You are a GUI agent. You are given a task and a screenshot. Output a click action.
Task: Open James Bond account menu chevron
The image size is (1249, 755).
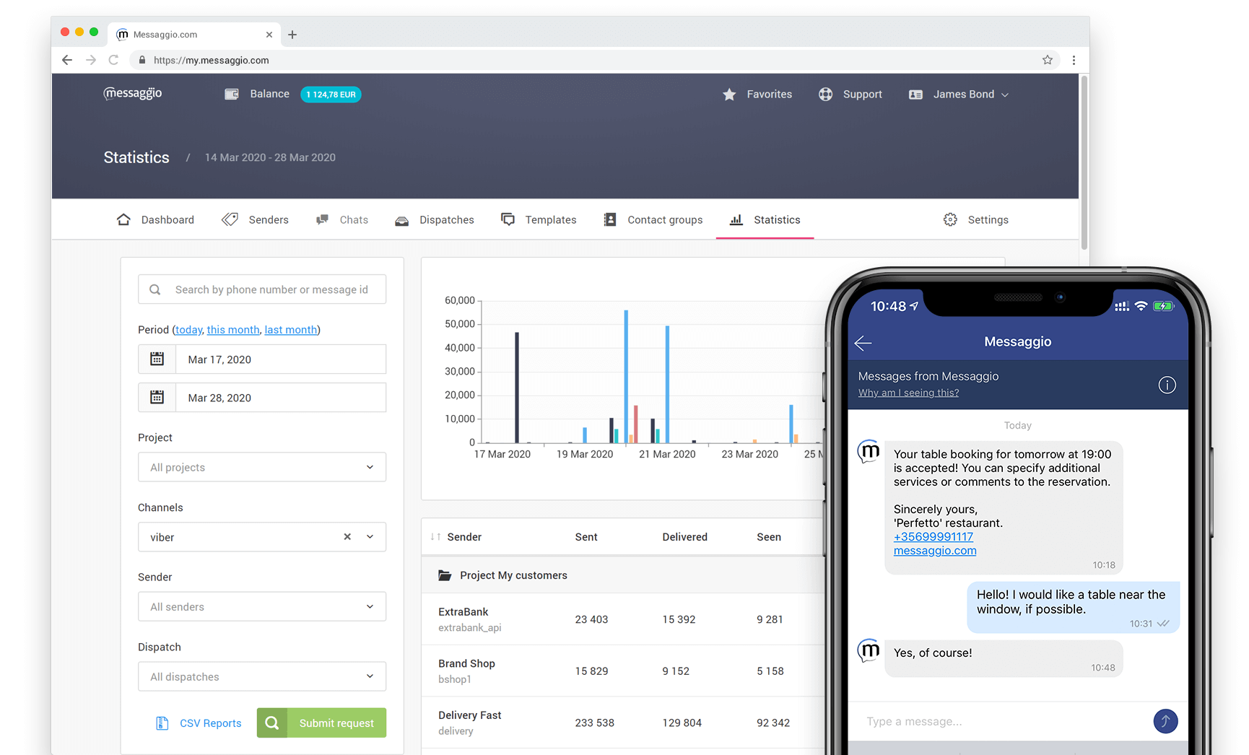[x=1005, y=95]
